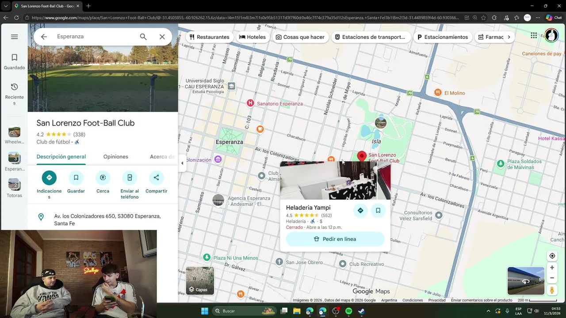Click the Club Recreativo marker
This screenshot has height=318, width=566.
pyautogui.click(x=343, y=264)
